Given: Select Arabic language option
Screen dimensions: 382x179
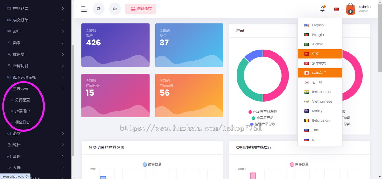Looking at the screenshot, I should pyautogui.click(x=320, y=44).
